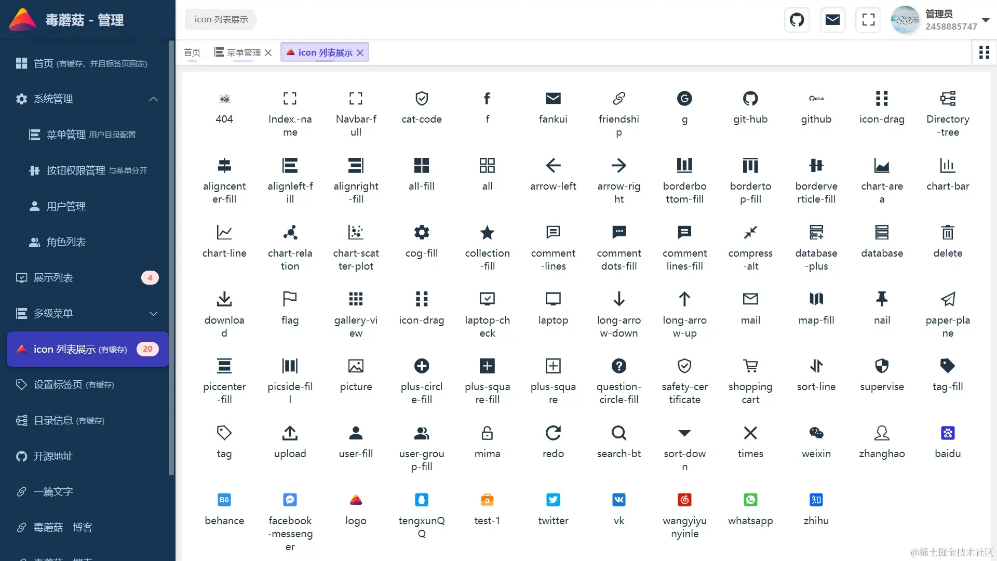Click the collection-fill star icon
The image size is (997, 561).
tap(487, 232)
